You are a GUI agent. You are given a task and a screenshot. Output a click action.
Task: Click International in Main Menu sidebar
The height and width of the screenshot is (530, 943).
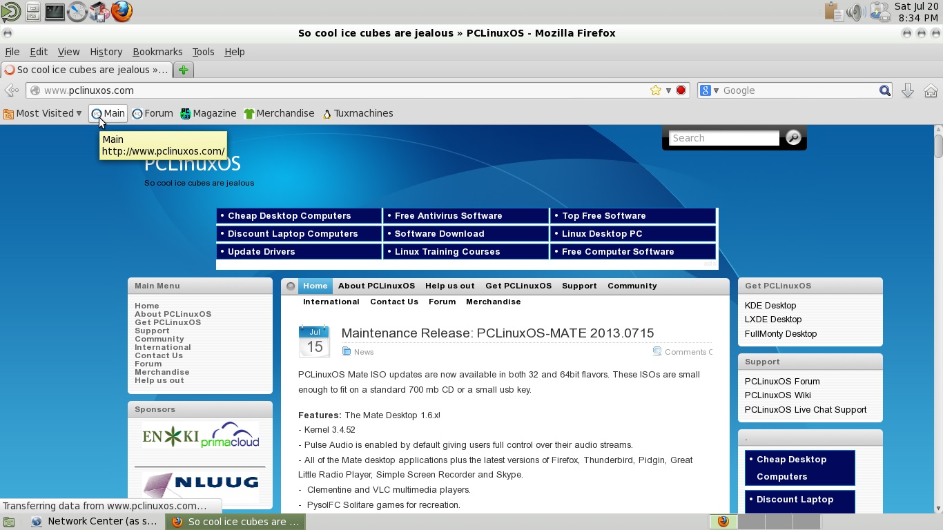pyautogui.click(x=163, y=347)
